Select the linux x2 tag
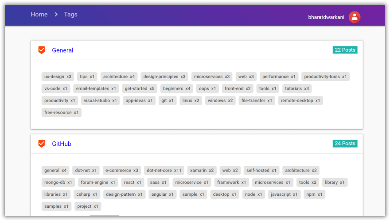The height and width of the screenshot is (221, 390). 191,100
